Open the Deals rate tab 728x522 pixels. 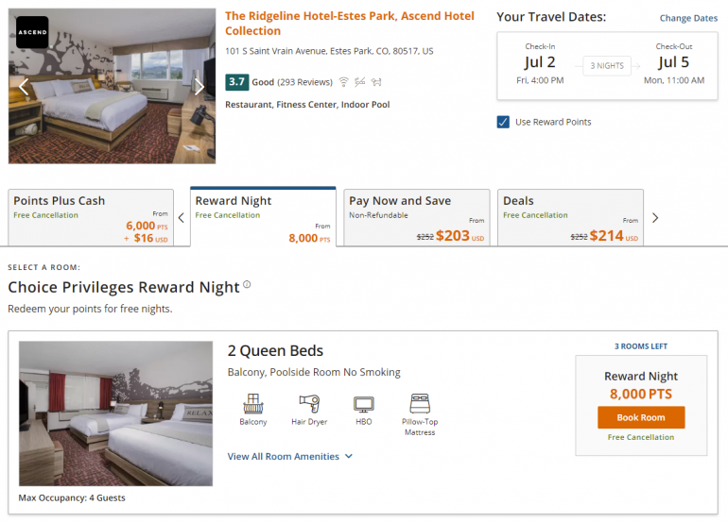point(570,218)
